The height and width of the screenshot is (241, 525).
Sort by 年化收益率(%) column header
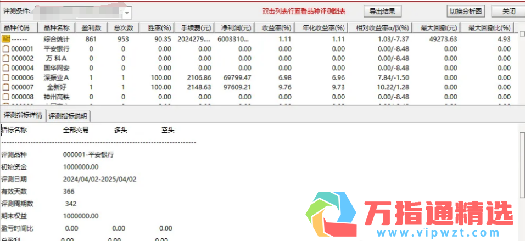coord(321,28)
